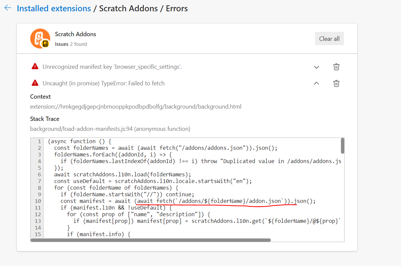This screenshot has height=266, width=401.
Task: Expand the unrecognized manifest key error details
Action: pyautogui.click(x=316, y=67)
